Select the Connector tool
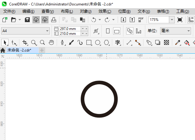This screenshot has width=195, height=140. click(138, 43)
